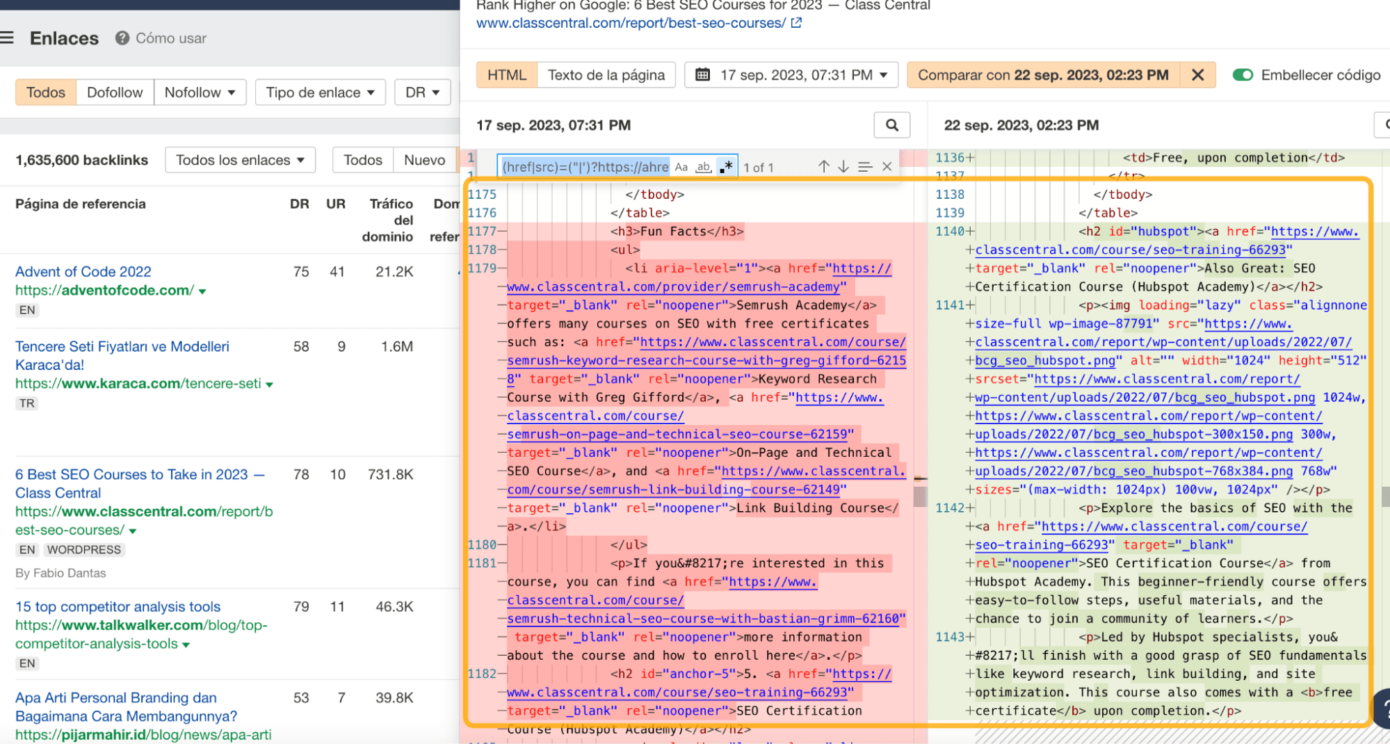Toggle match case Aa in find bar
This screenshot has width=1390, height=744.
[x=681, y=167]
